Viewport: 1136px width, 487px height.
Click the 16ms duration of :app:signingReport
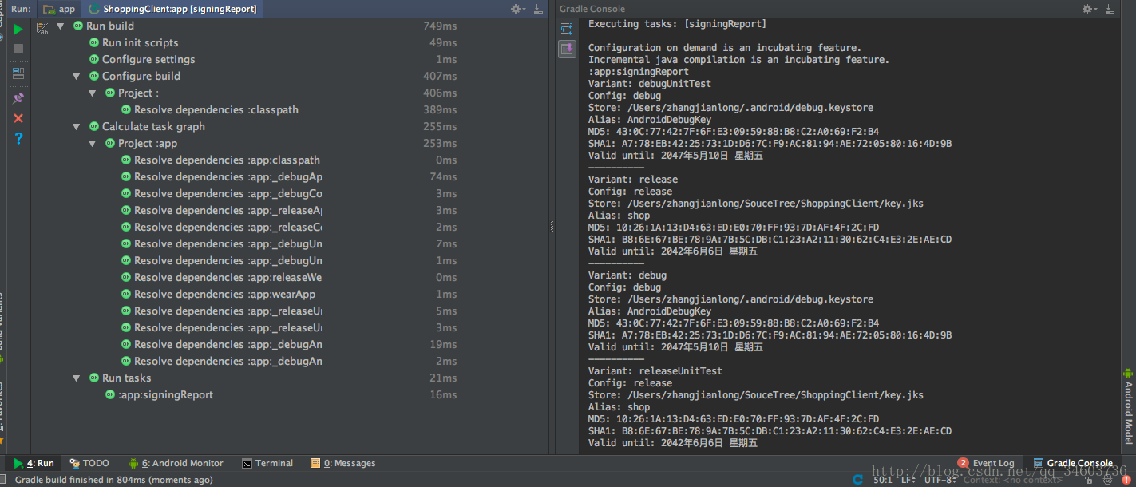click(x=443, y=394)
